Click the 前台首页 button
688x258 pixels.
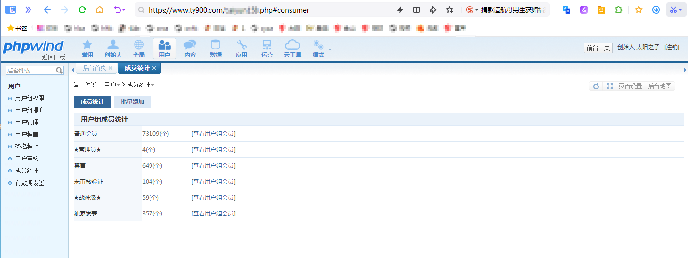coord(598,48)
